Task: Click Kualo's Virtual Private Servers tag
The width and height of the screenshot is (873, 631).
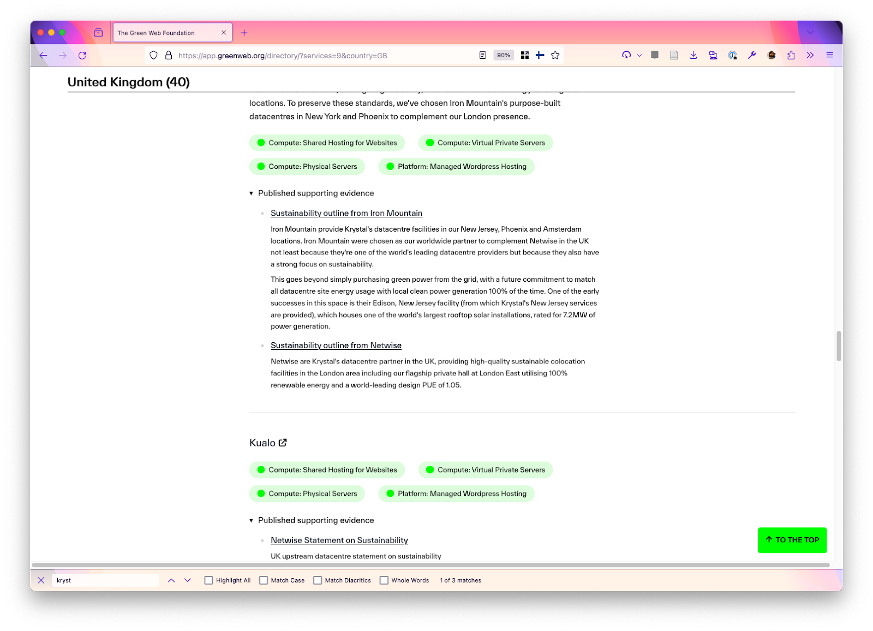Action: point(486,470)
